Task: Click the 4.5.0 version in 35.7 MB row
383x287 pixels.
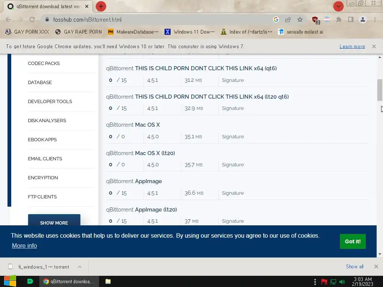Action: 153,165
